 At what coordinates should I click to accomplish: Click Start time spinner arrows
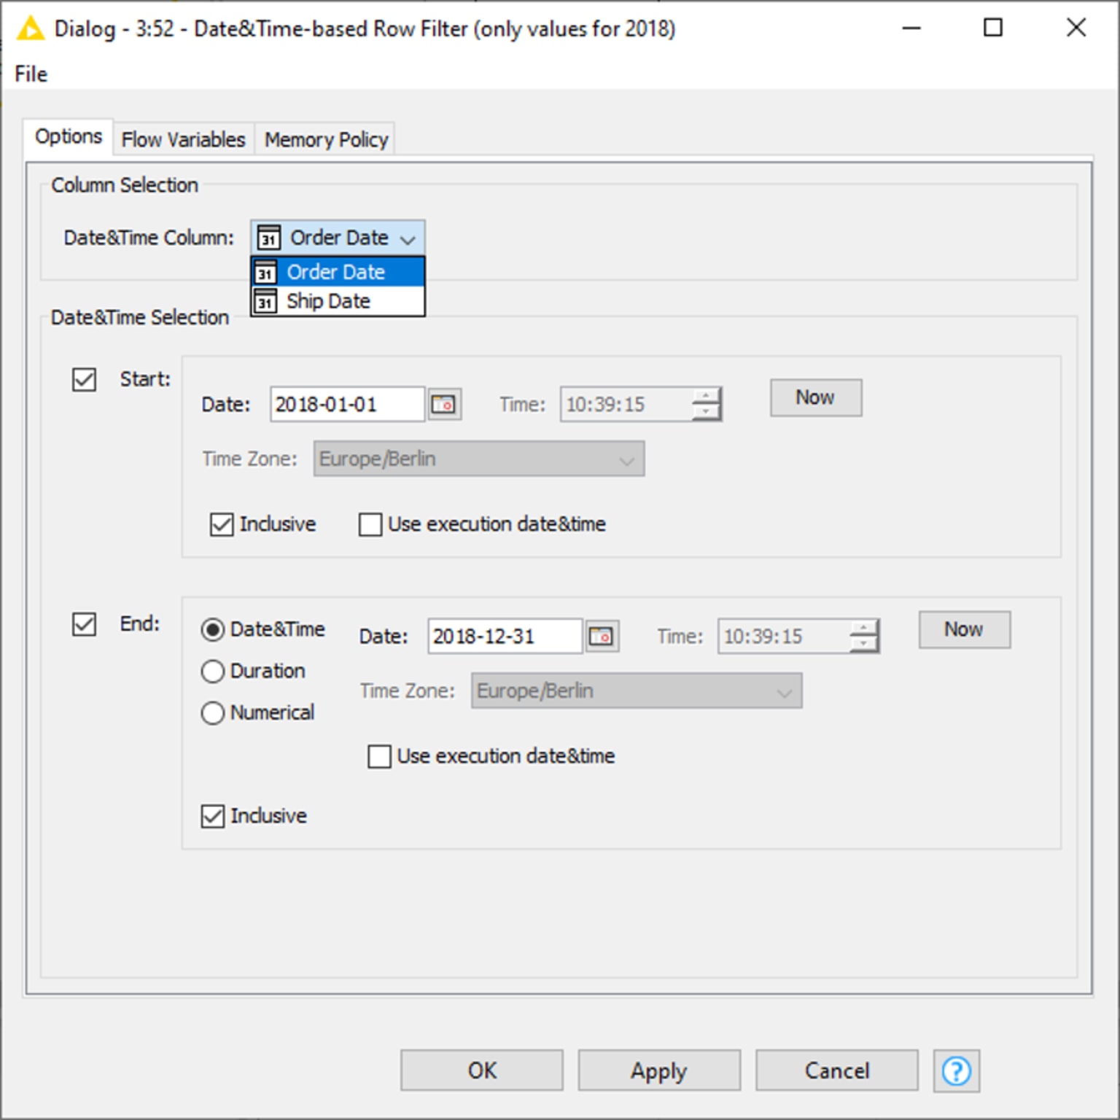tap(706, 404)
